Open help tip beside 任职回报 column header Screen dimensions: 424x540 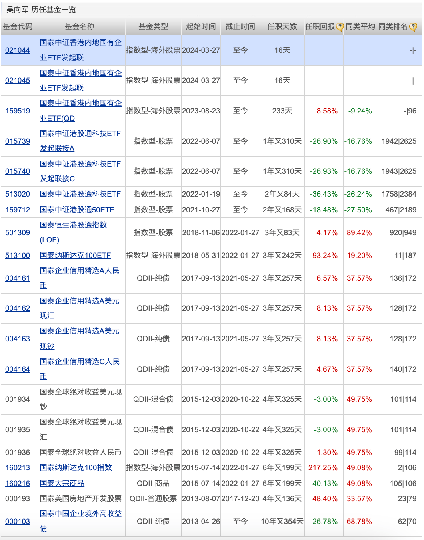pyautogui.click(x=339, y=27)
